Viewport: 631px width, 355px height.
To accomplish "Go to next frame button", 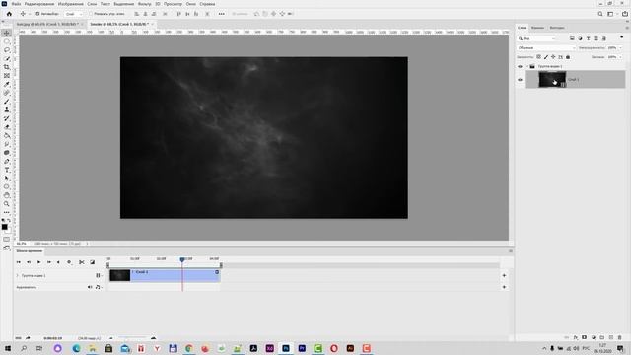I will [x=49, y=262].
